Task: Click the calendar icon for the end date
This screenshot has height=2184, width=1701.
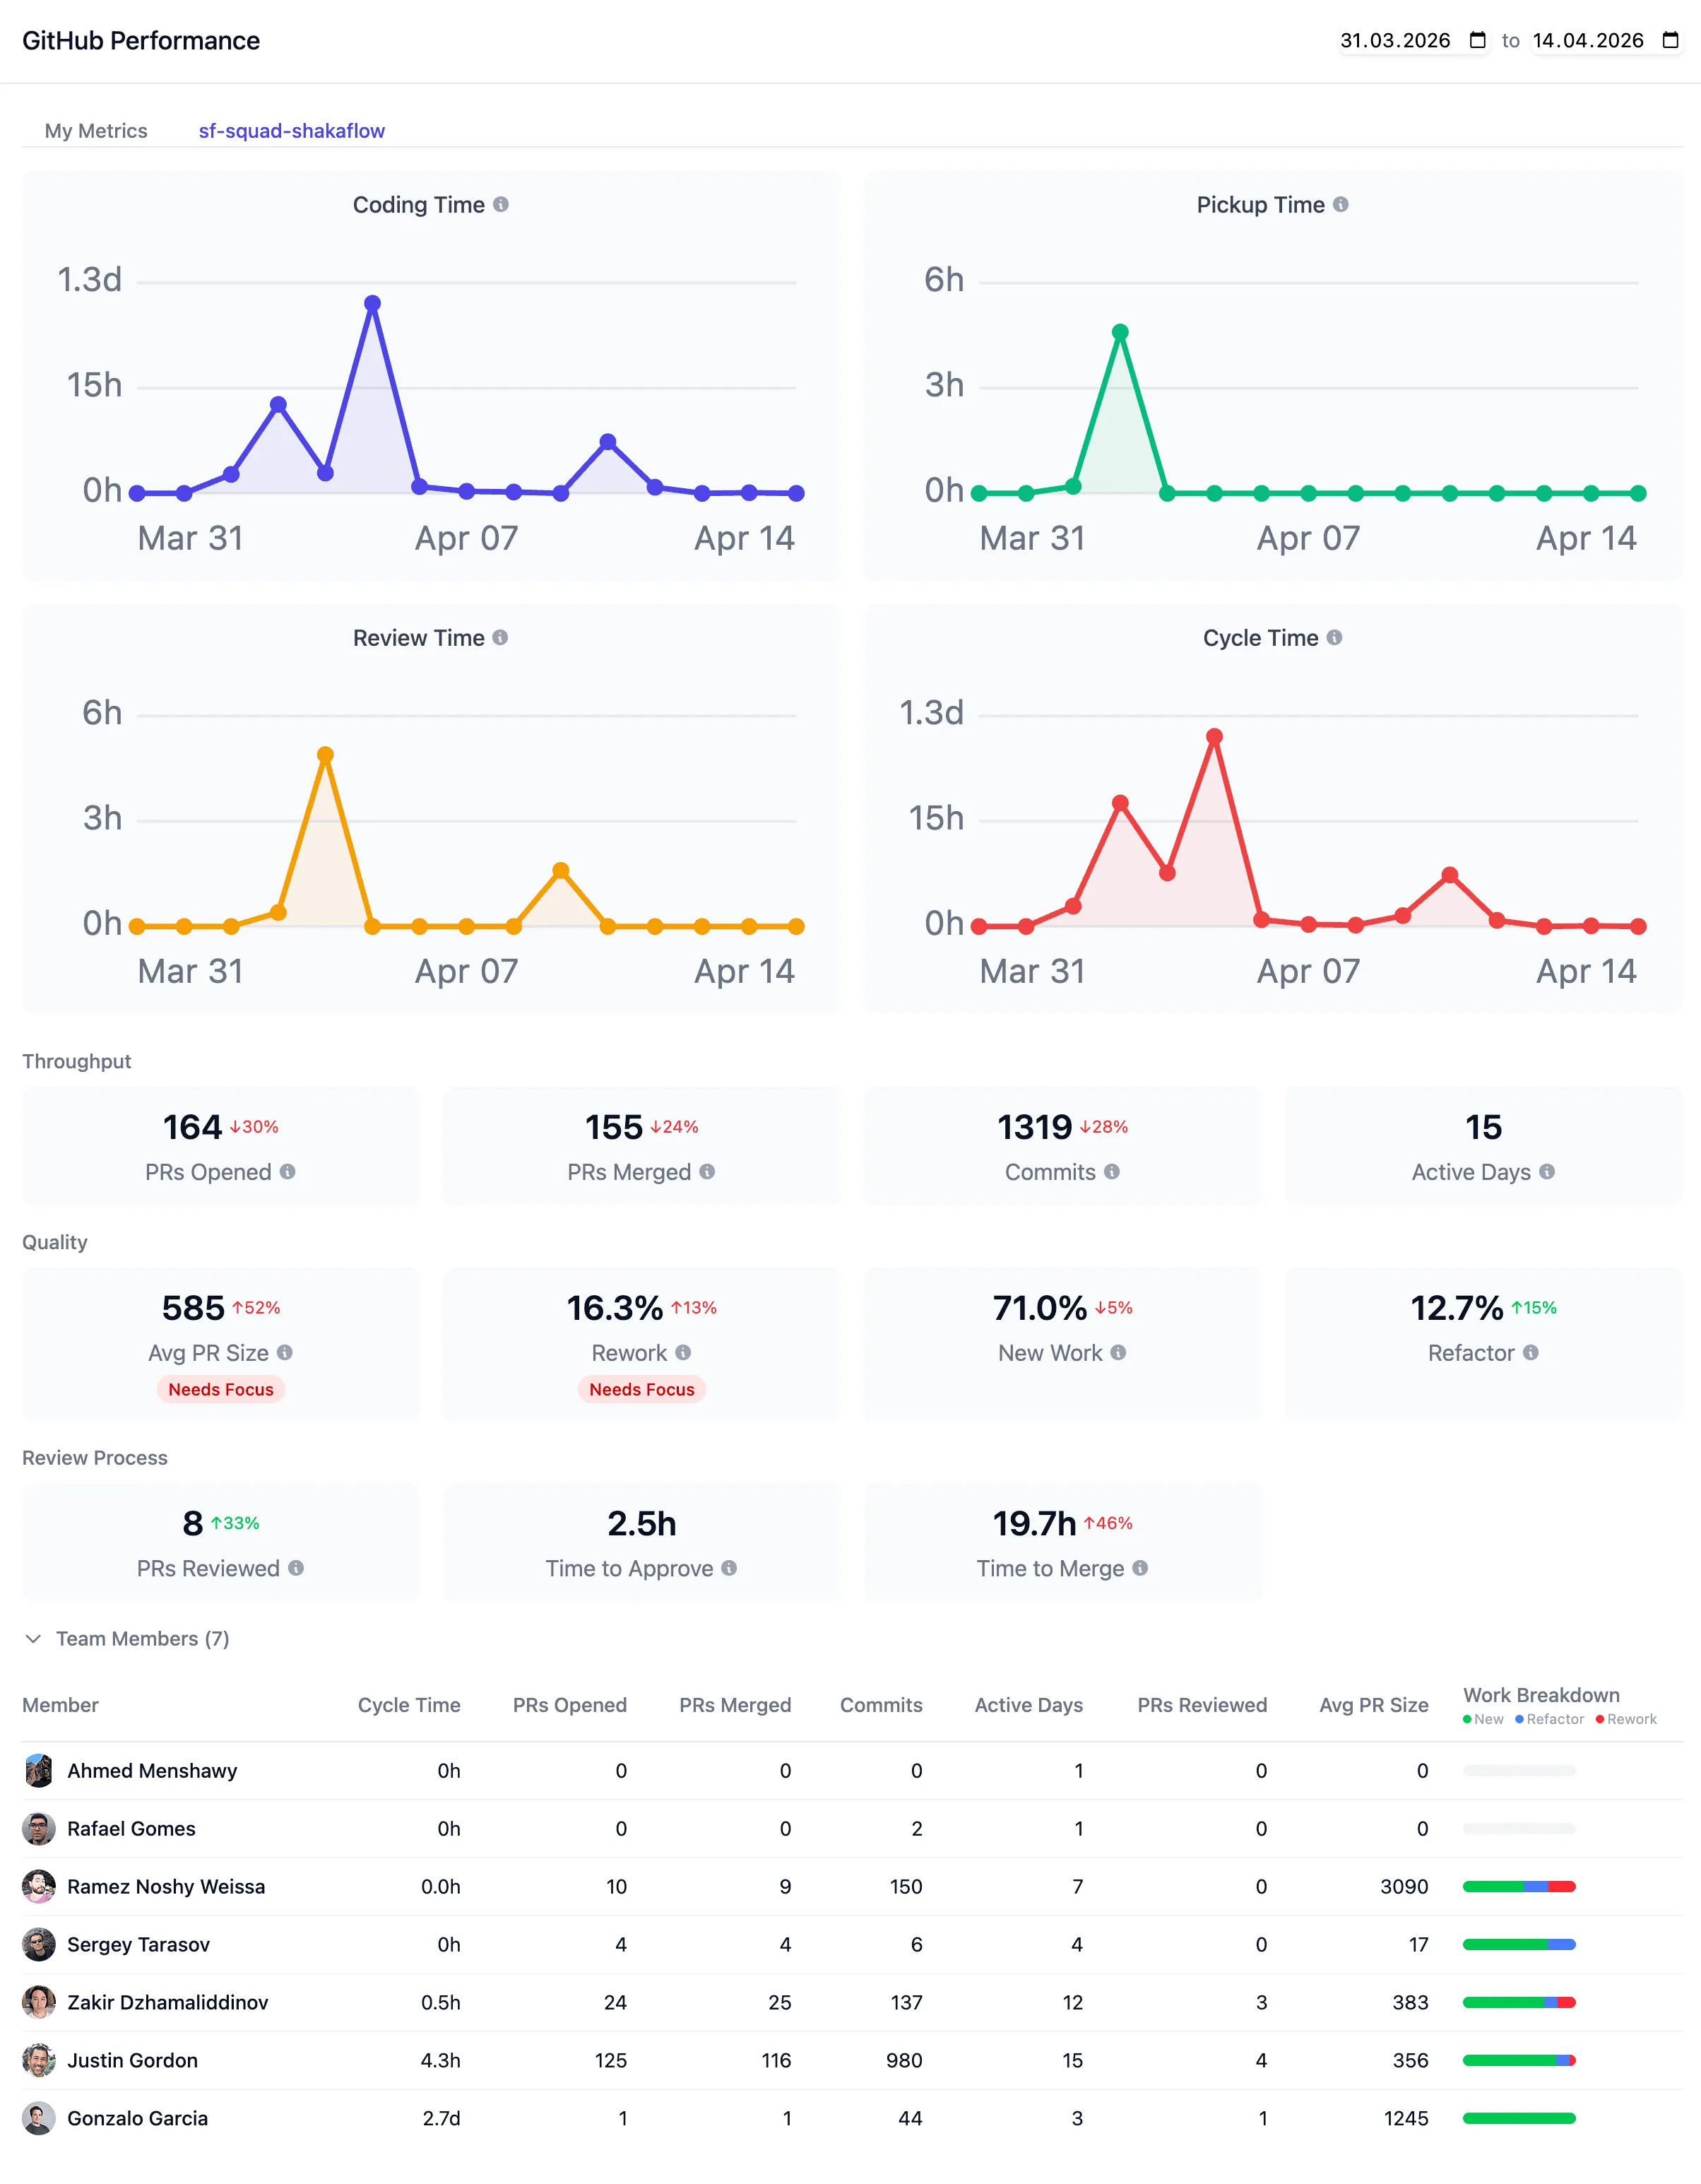Action: [1670, 40]
